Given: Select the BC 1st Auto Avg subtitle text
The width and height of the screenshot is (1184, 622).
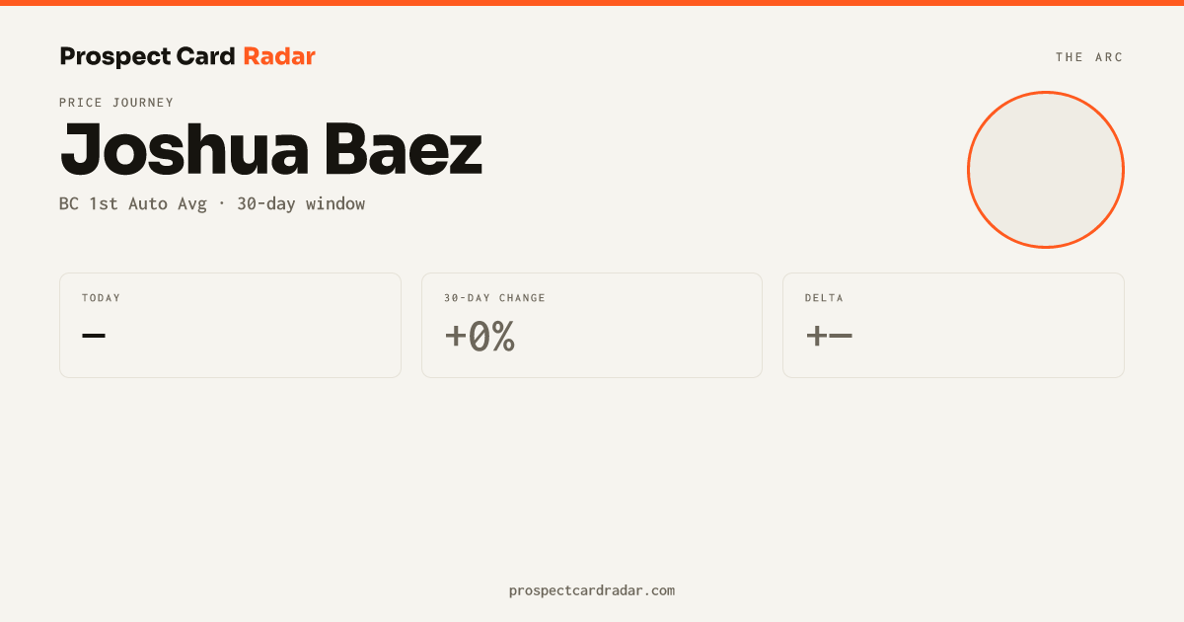Looking at the screenshot, I should point(133,204).
